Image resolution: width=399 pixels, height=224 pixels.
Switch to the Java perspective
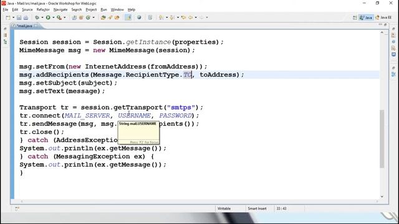point(366,17)
